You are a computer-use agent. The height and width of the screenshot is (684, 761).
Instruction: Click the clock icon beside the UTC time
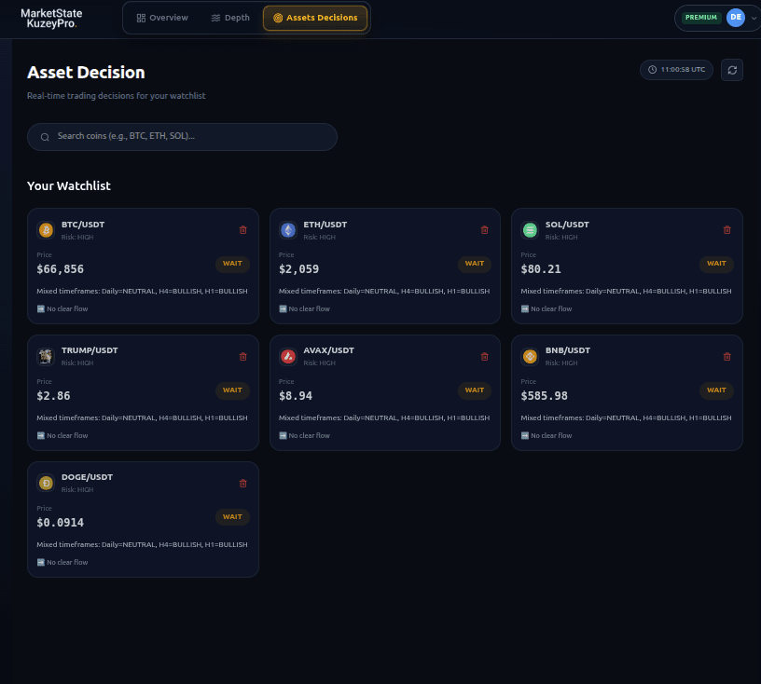tap(652, 69)
